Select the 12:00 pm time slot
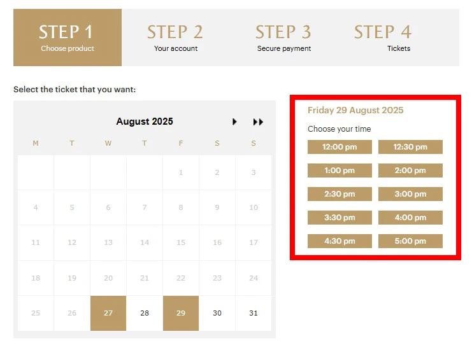The width and height of the screenshot is (472, 348). (340, 147)
